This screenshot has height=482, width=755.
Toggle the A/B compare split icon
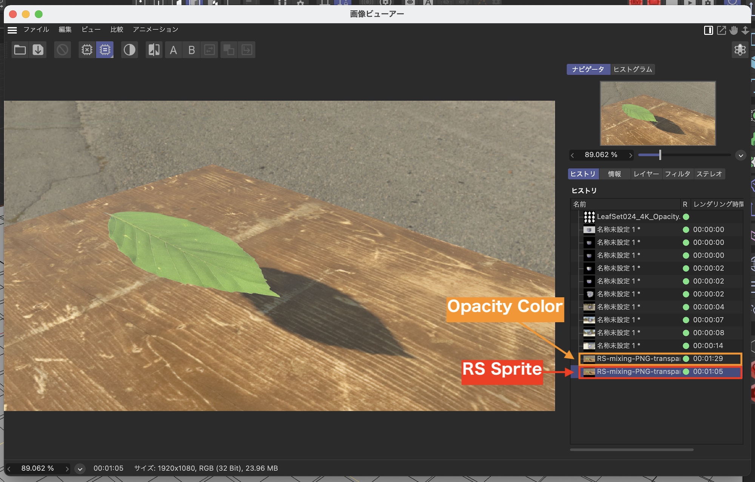point(154,50)
